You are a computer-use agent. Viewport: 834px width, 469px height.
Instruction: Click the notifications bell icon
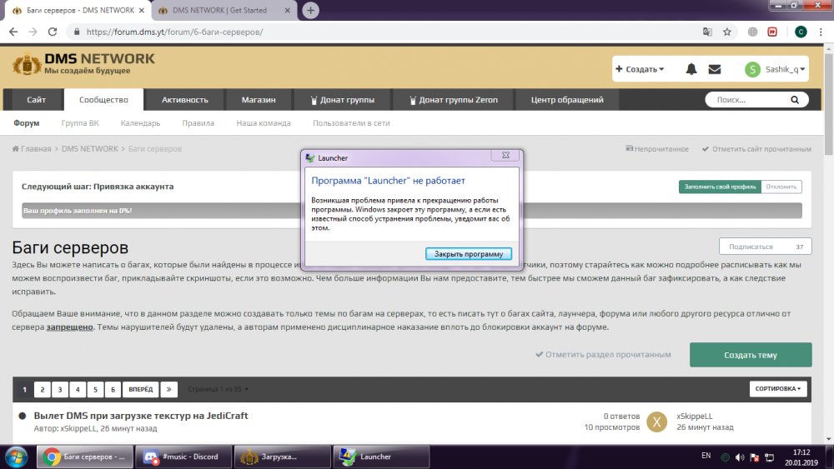(691, 69)
